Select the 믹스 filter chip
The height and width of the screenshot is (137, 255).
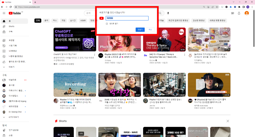(55, 20)
